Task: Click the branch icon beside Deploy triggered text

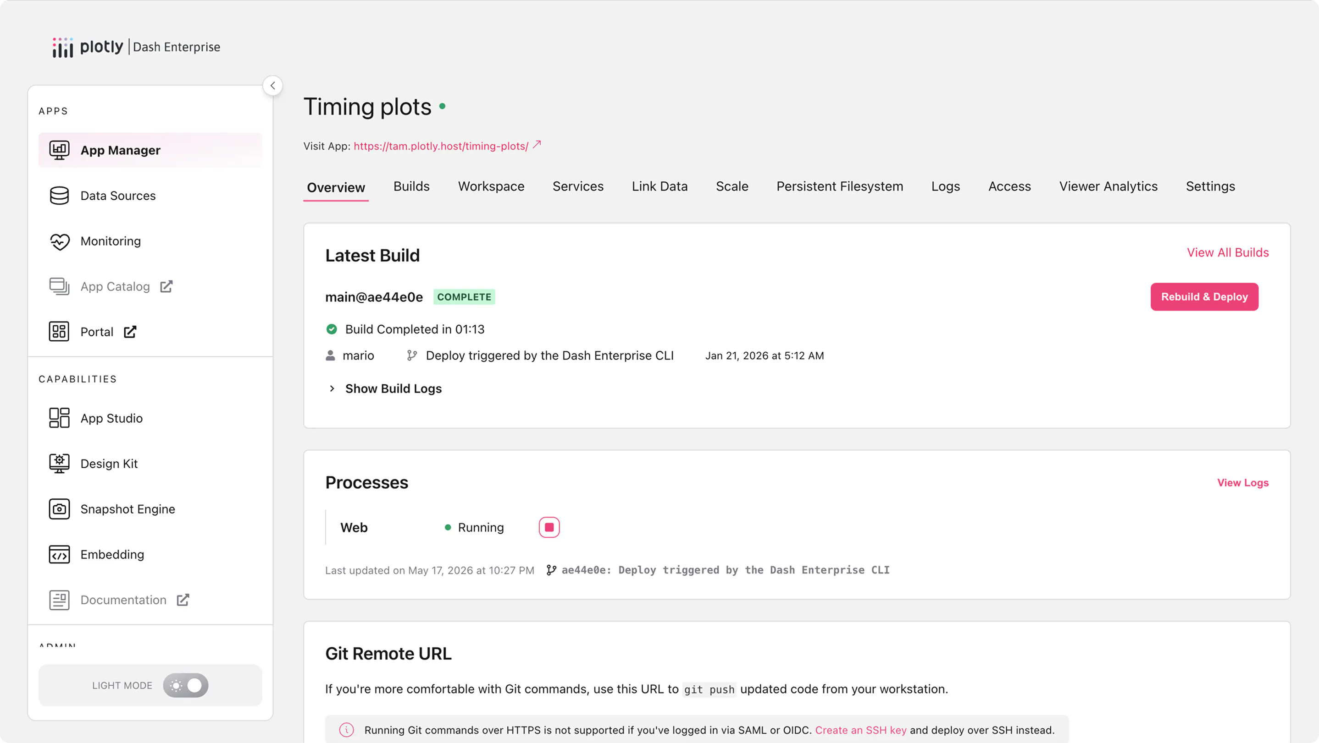Action: [x=412, y=355]
